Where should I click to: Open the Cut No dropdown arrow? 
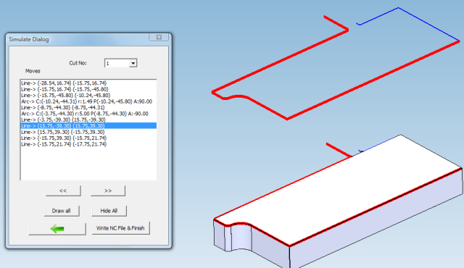click(133, 63)
